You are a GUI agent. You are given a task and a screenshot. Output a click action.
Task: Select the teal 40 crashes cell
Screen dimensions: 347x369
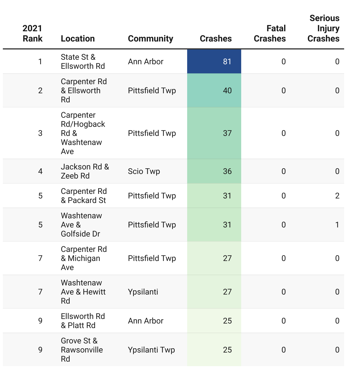[x=214, y=90]
